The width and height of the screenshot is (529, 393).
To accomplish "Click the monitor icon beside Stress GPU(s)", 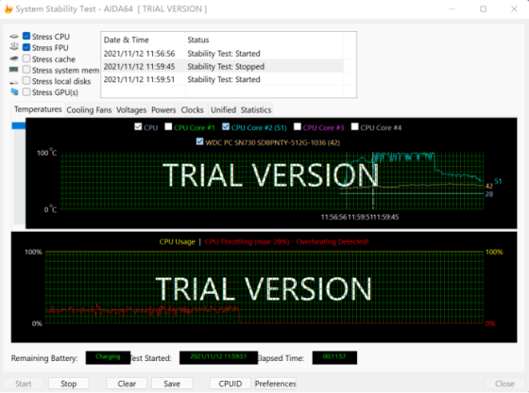I will [x=14, y=91].
